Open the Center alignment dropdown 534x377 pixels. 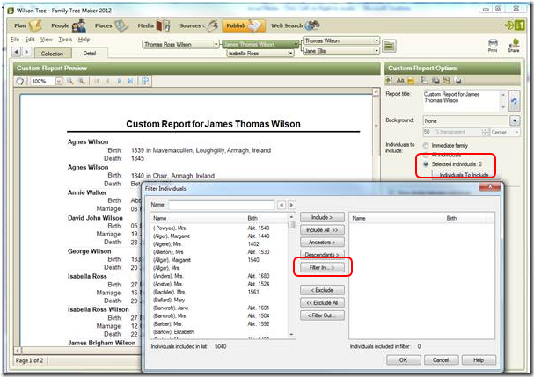tap(516, 132)
